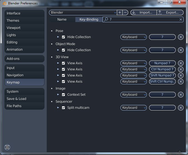Open the Add-ons preferences section
This screenshot has width=188, height=155.
[x=24, y=59]
